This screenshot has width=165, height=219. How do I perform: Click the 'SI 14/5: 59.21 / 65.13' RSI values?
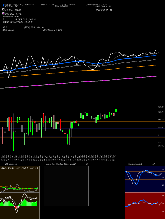click(x=25, y=19)
